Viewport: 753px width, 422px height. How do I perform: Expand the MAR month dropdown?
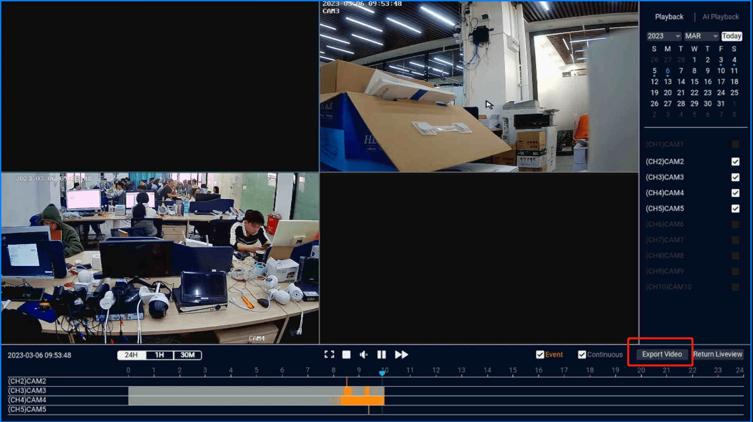(701, 36)
